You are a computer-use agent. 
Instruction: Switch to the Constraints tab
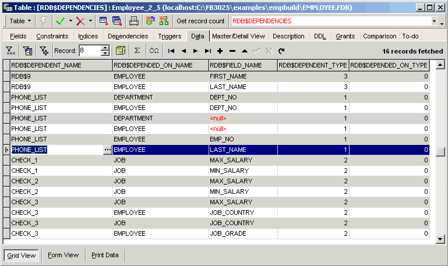(52, 36)
